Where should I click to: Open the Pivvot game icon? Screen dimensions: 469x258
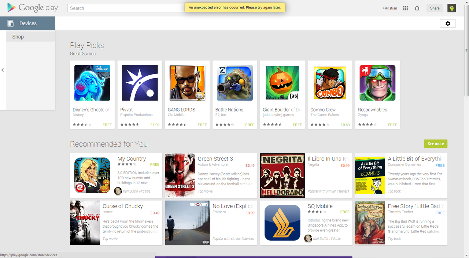coord(140,83)
